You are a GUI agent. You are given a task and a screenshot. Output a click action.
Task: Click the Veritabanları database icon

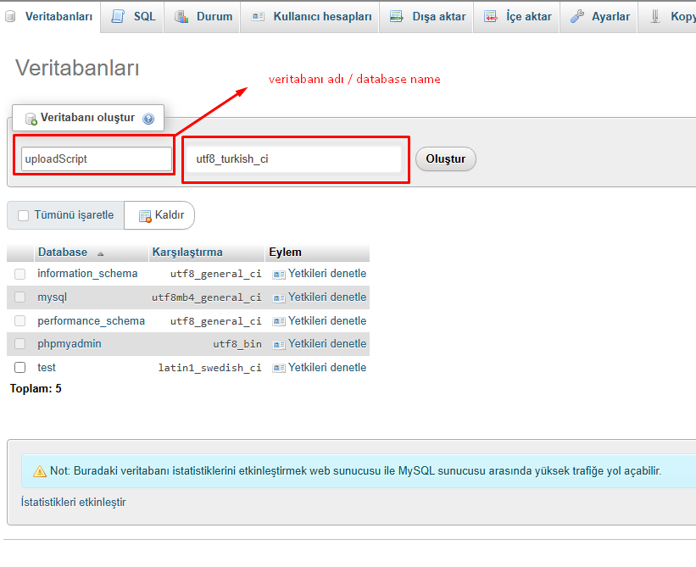click(10, 17)
